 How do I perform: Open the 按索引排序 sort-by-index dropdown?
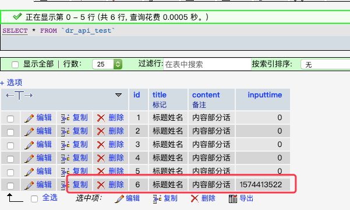point(325,65)
